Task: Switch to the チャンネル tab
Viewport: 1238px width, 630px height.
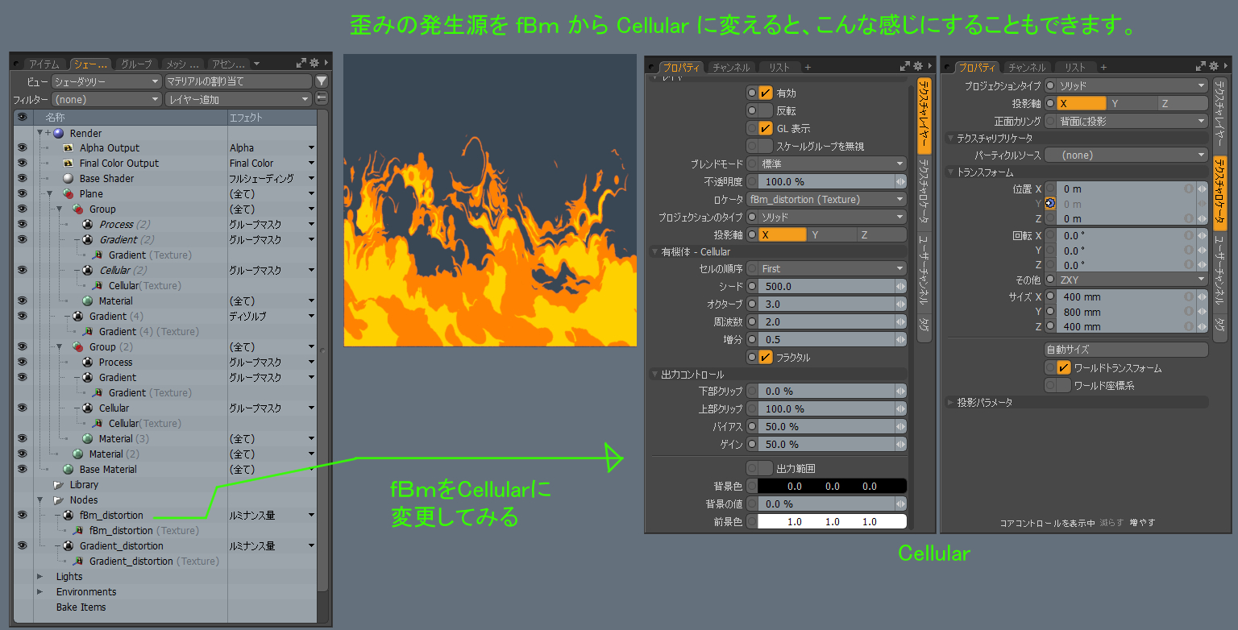Action: (x=732, y=67)
